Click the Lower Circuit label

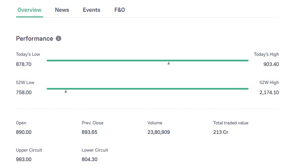click(95, 150)
